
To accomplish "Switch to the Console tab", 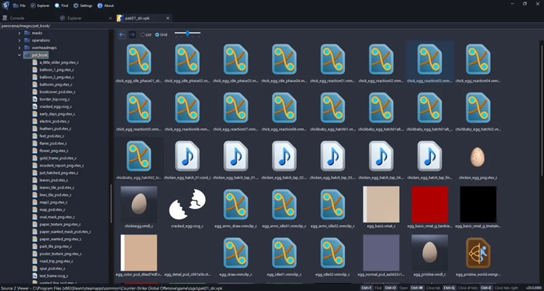I will click(x=14, y=18).
